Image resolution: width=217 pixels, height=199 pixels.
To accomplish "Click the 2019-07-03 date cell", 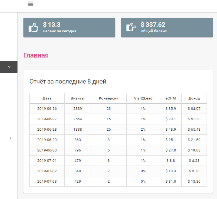I will click(47, 182).
